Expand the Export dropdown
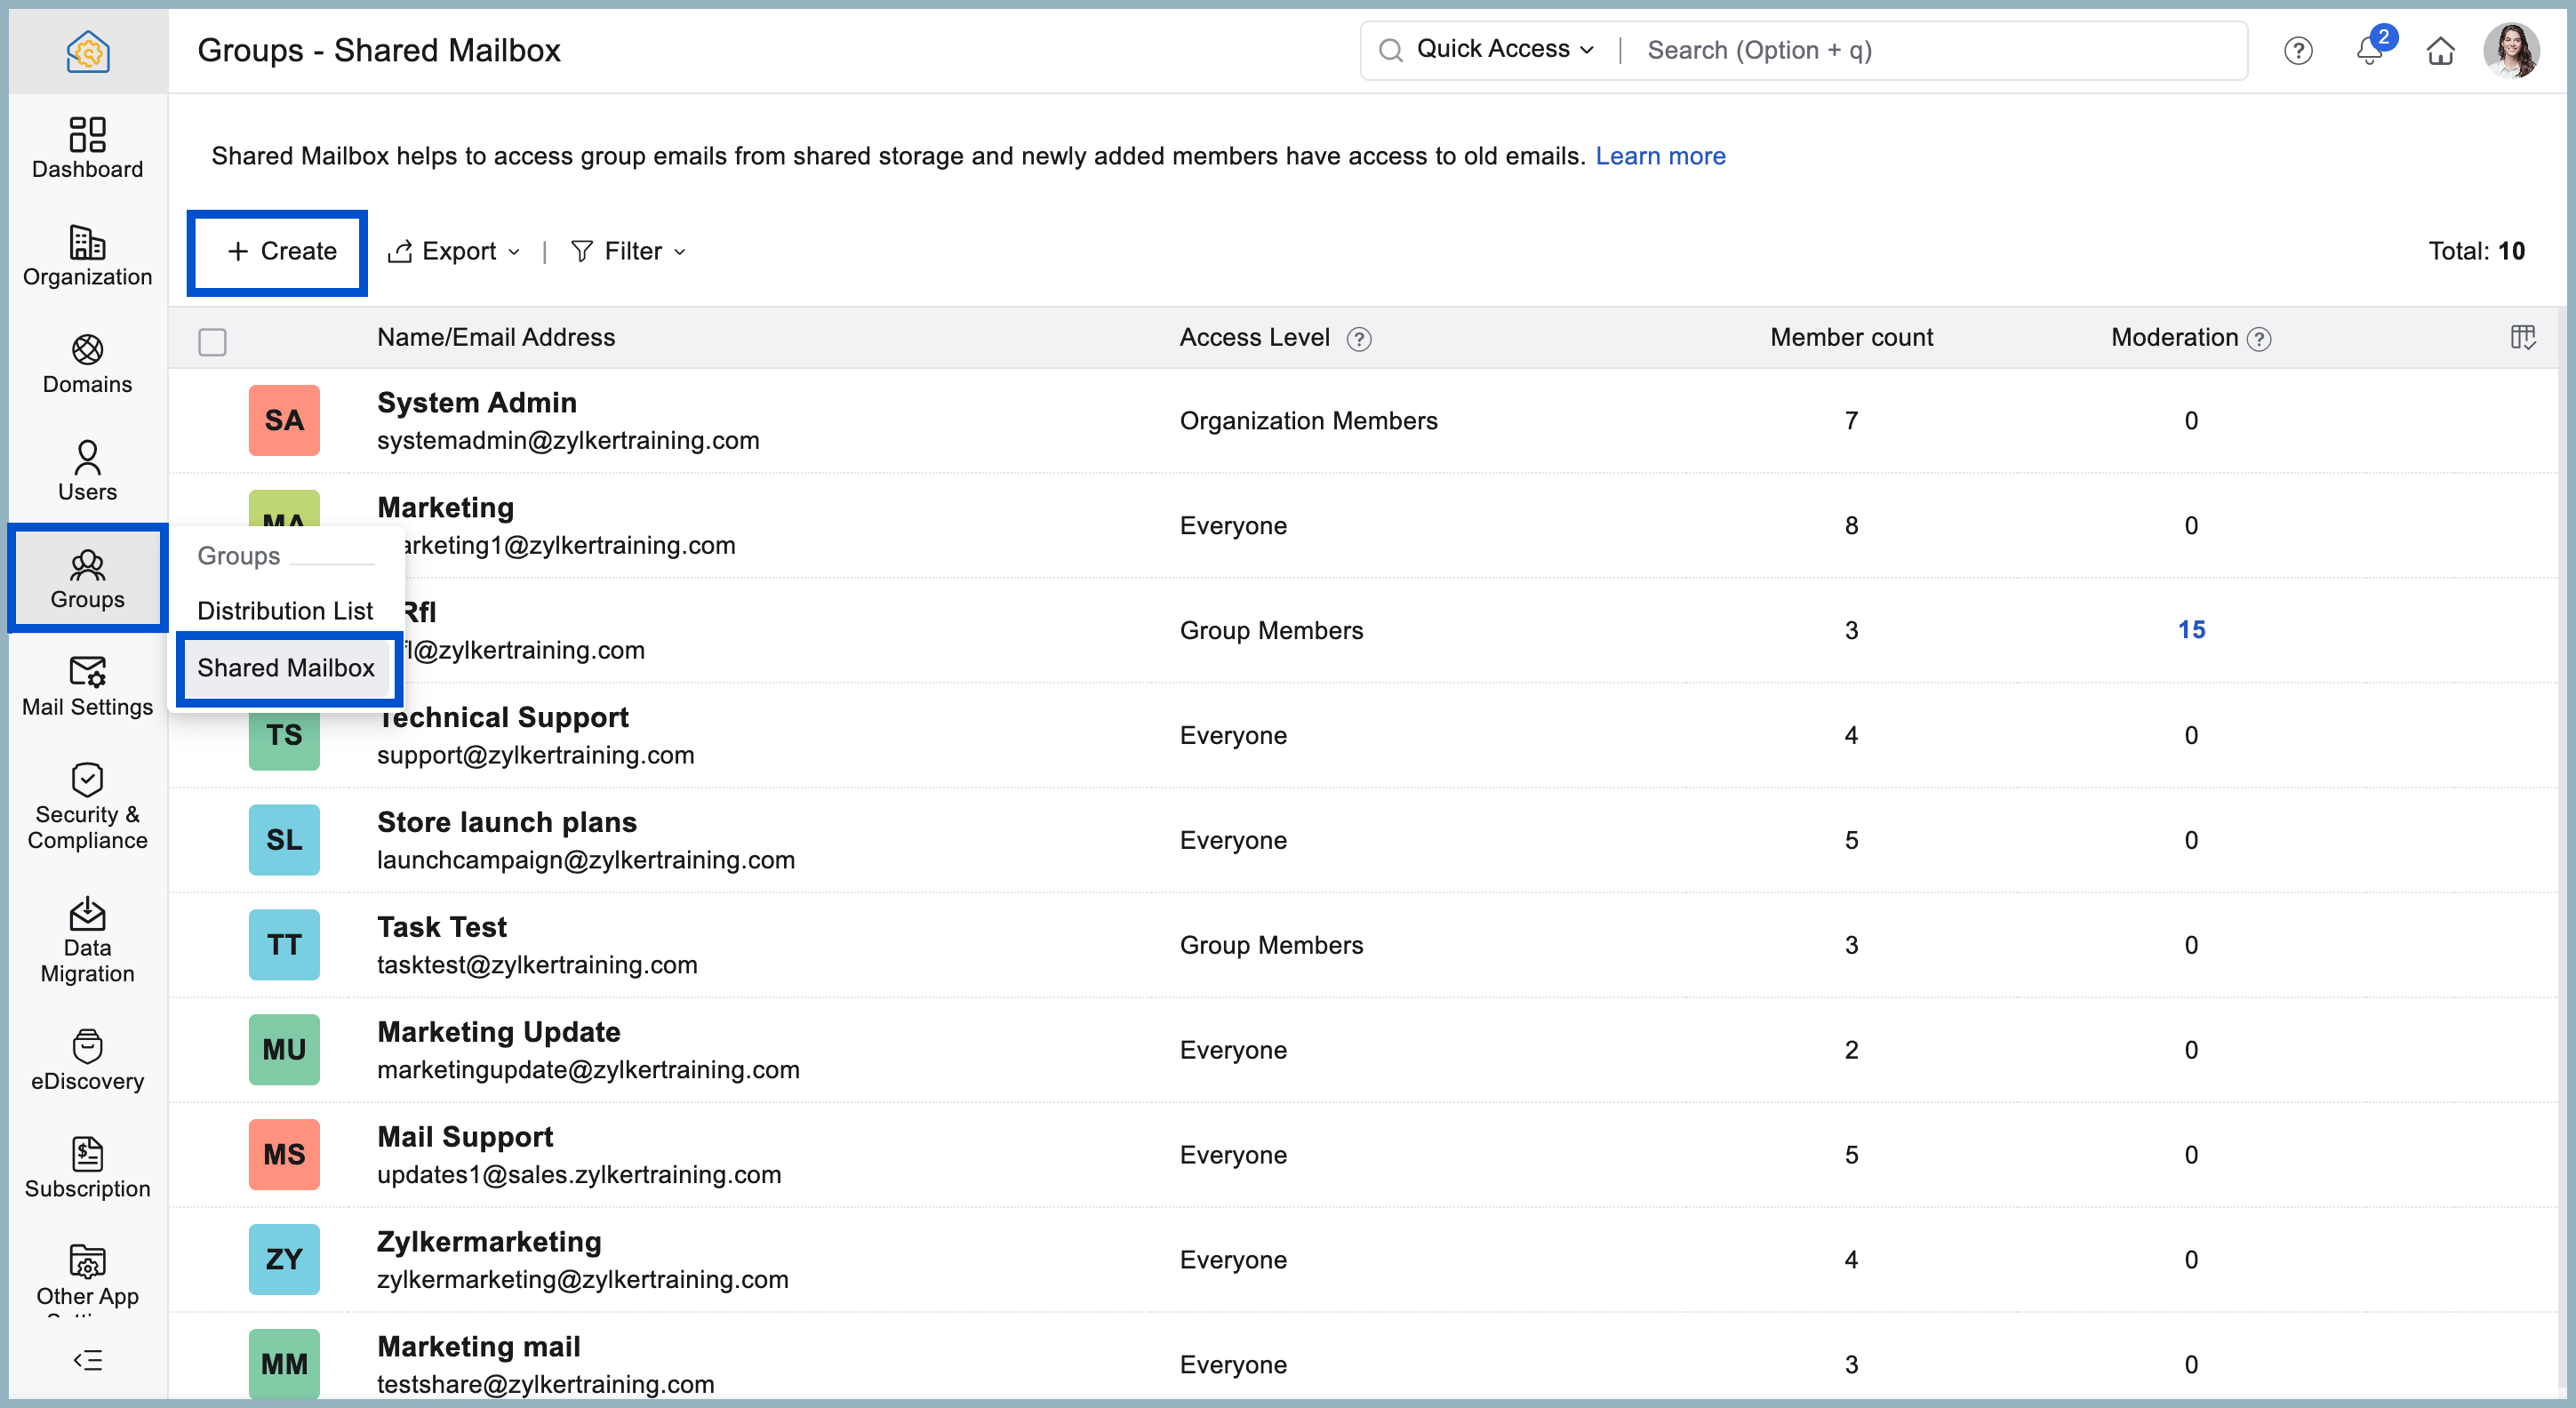The image size is (2576, 1408). 455,251
